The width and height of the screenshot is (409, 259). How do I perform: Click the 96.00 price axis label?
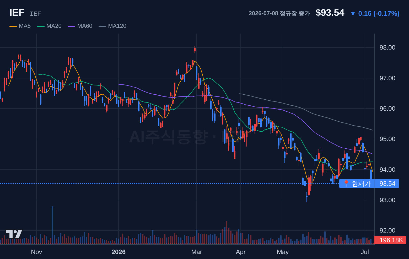388,109
